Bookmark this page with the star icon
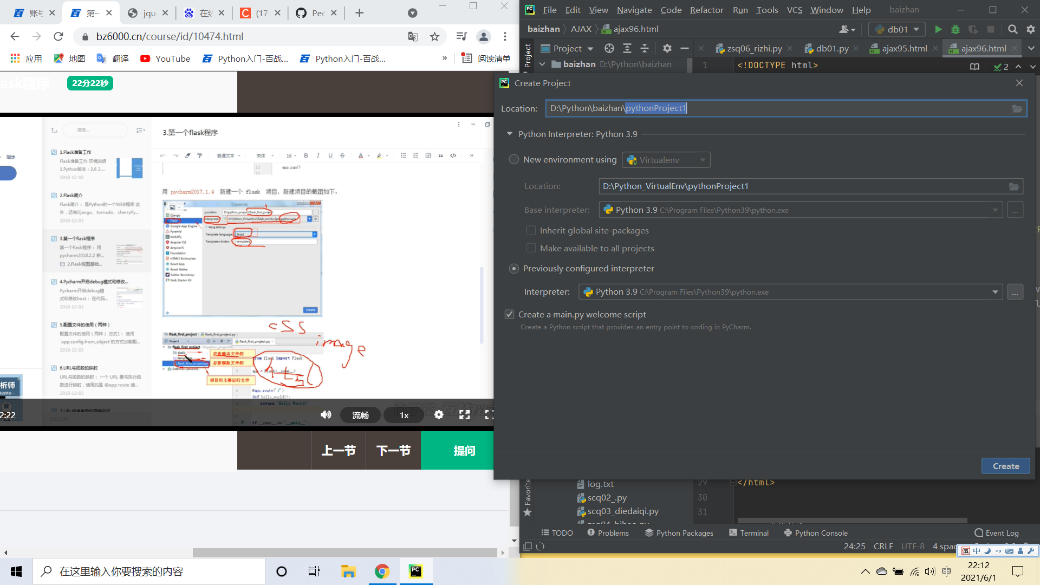 click(x=434, y=37)
